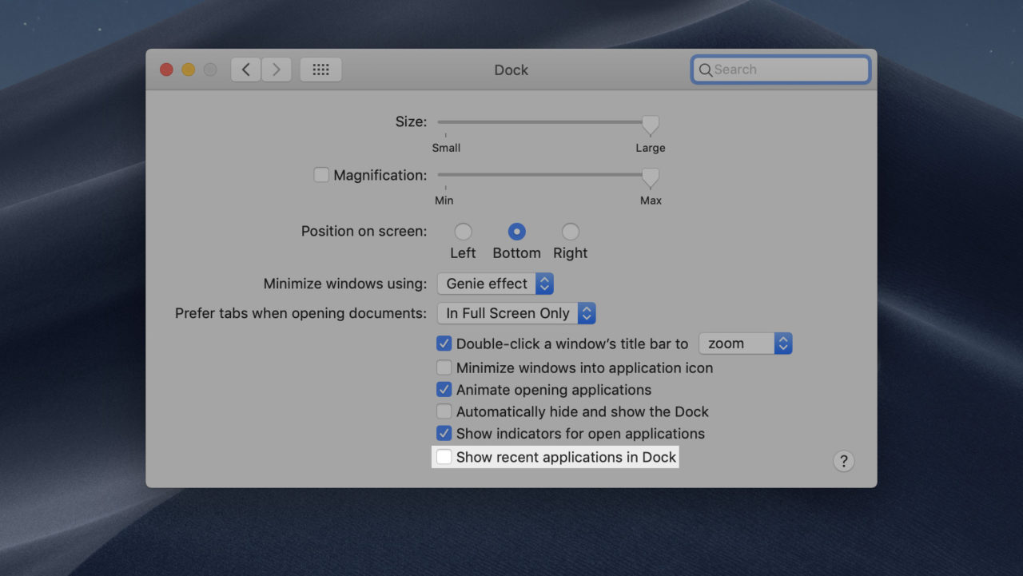Close the Dock preferences window
Screen dimensions: 1023x576
click(166, 70)
